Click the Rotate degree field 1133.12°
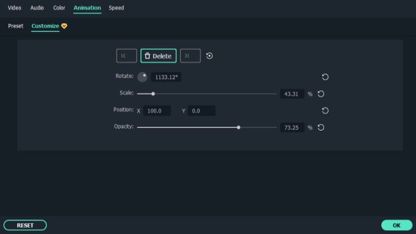The height and width of the screenshot is (234, 416). pyautogui.click(x=166, y=77)
